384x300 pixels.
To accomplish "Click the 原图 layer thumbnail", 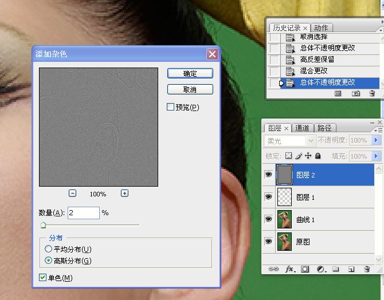I will [x=284, y=242].
